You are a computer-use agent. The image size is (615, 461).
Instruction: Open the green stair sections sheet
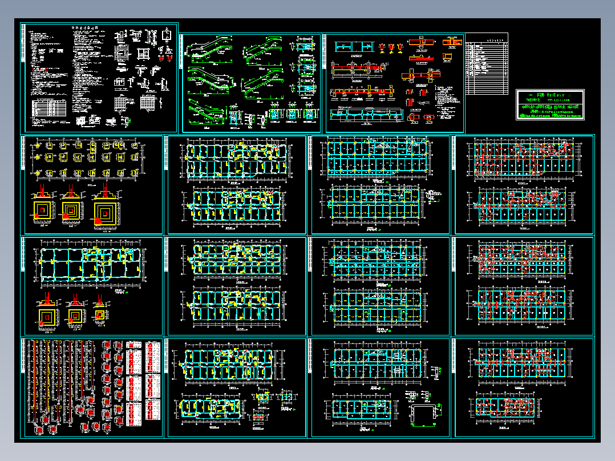[x=250, y=83]
